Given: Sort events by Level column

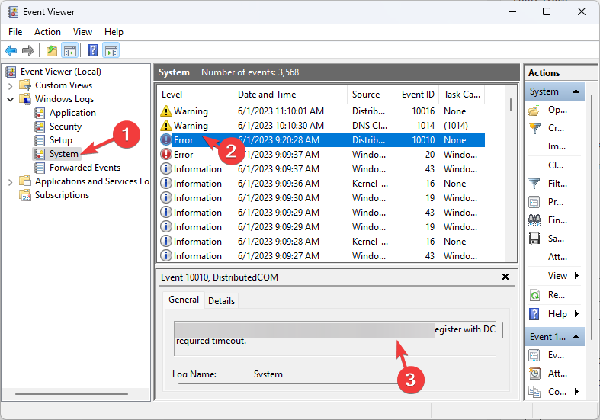Looking at the screenshot, I should pos(194,95).
